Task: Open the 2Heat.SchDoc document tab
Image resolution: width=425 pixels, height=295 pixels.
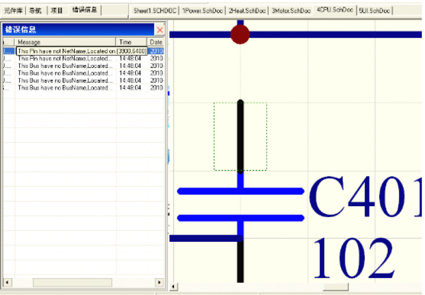Action: point(247,11)
